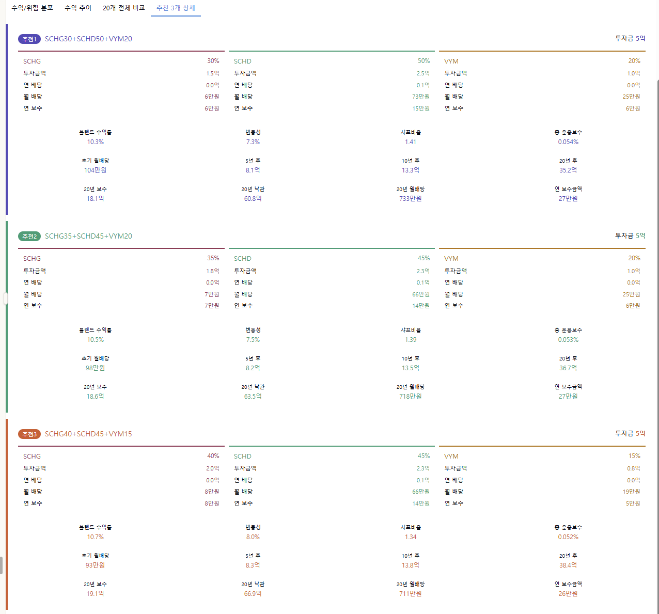The width and height of the screenshot is (659, 614).
Task: Click the VYM weight 15%
Action: click(635, 456)
